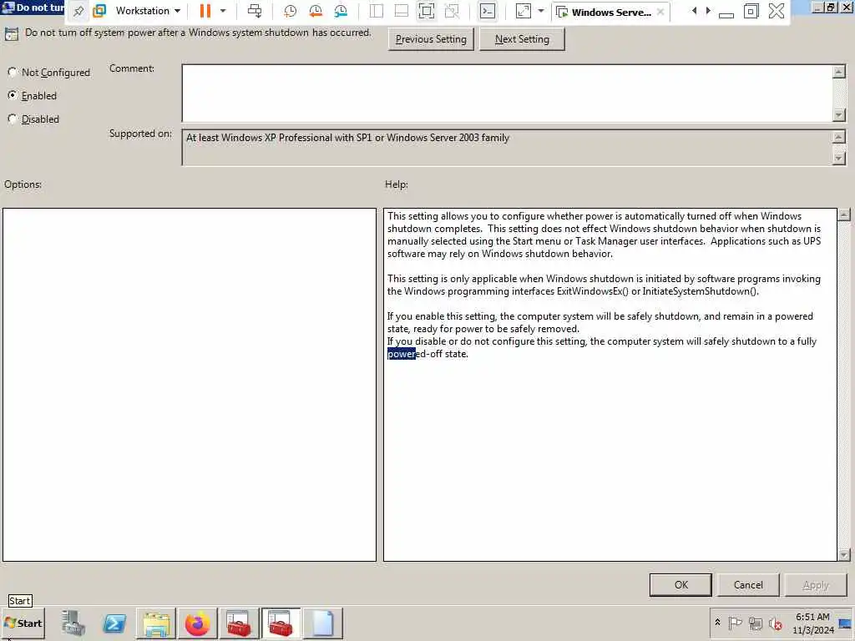Show or hide the library sidebar
855x641 pixels.
pos(377,11)
